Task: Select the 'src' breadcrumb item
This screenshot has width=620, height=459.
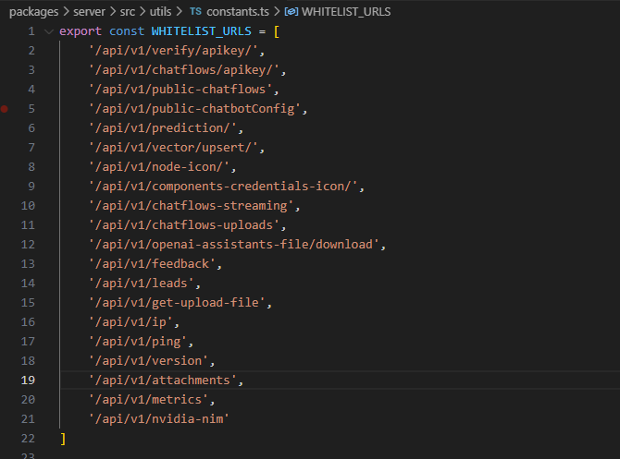Action: click(x=128, y=12)
